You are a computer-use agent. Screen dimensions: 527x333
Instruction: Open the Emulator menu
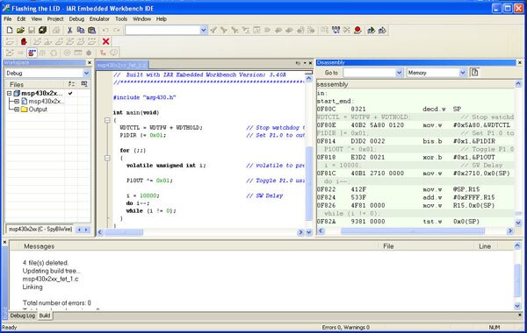coord(99,19)
